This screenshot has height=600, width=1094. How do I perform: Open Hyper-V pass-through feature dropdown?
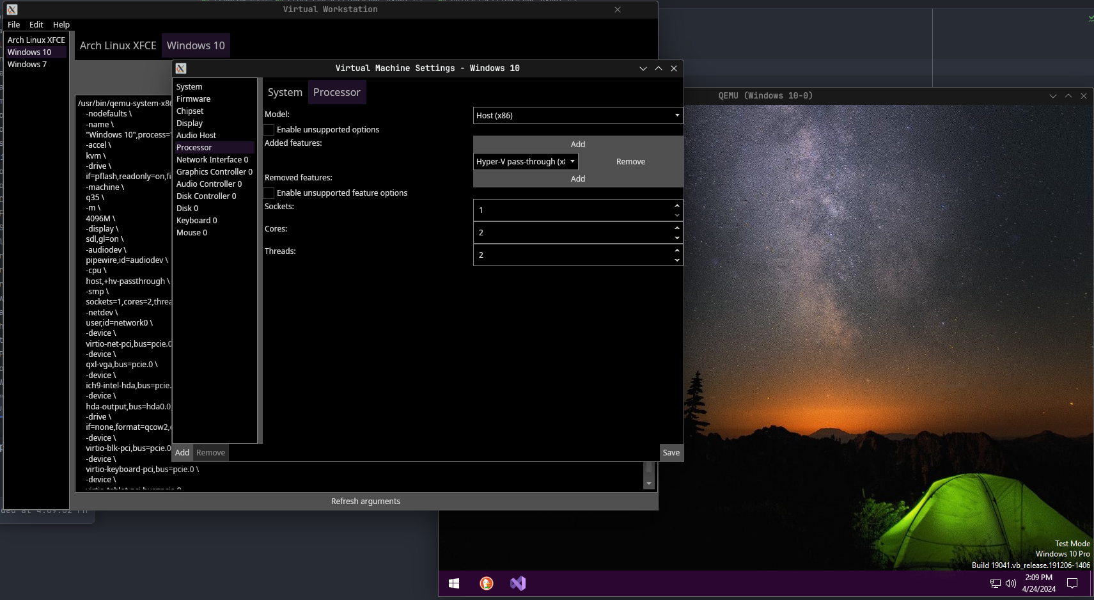(526, 162)
